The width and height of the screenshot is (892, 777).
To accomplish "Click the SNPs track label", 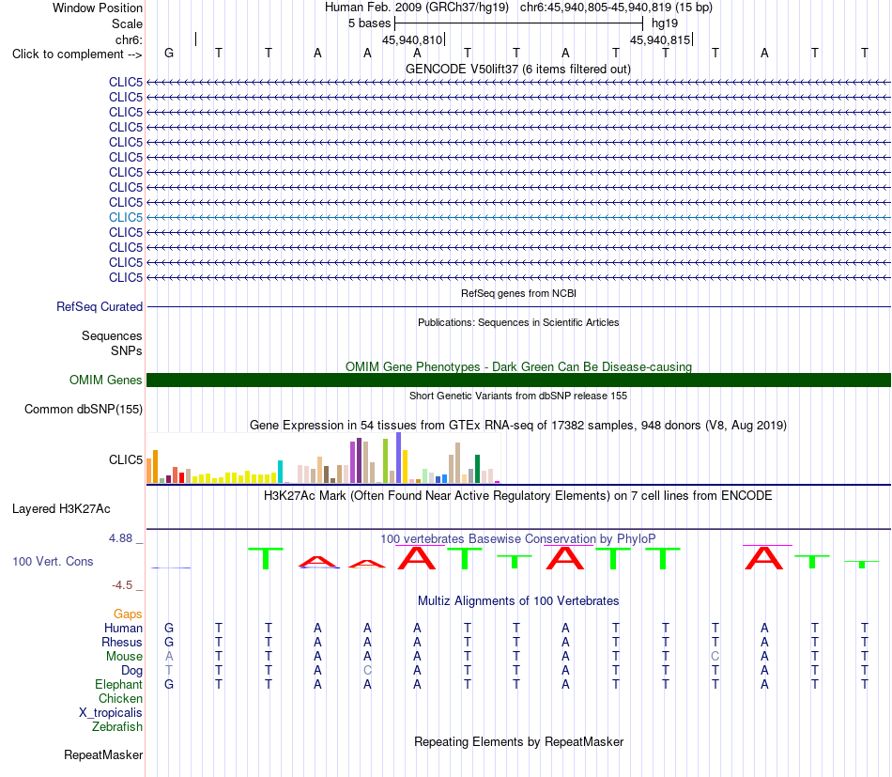I will coord(127,350).
